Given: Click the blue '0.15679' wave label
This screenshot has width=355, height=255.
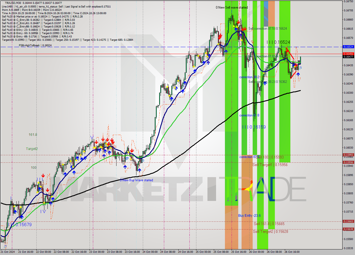Looking at the screenshot, I should 23,225.
